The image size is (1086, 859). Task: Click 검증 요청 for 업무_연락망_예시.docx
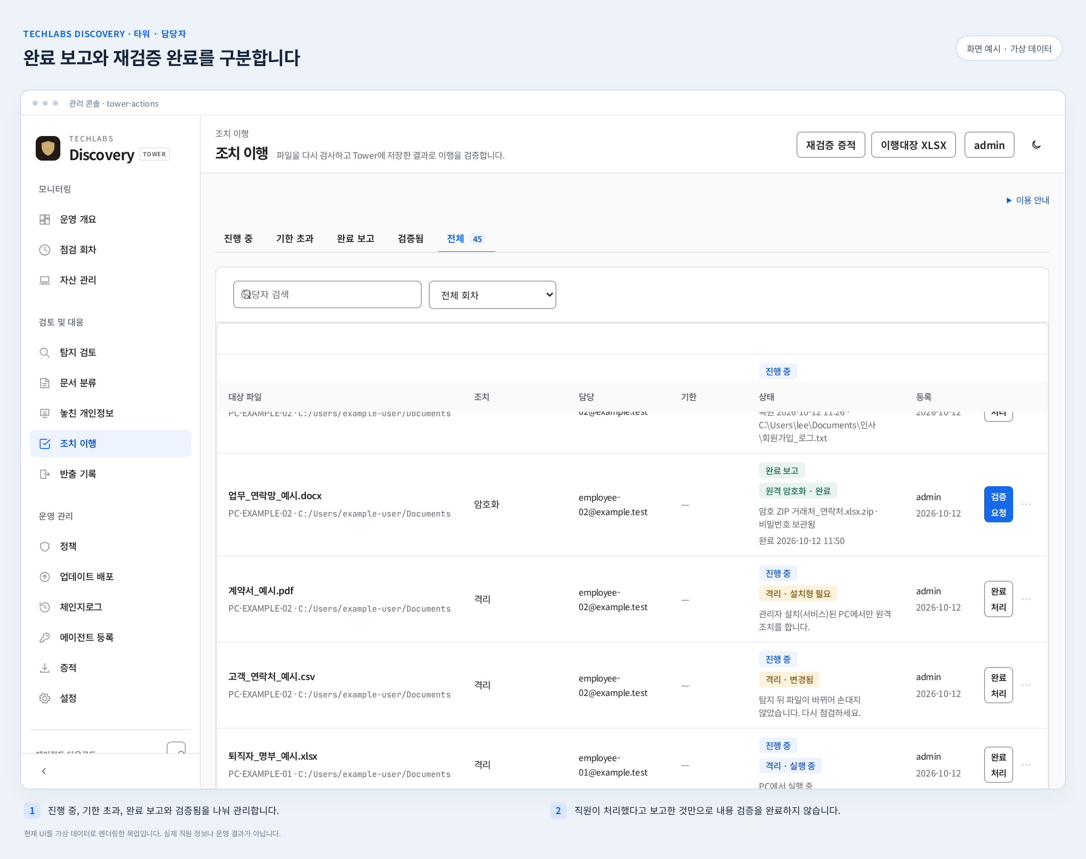pyautogui.click(x=998, y=504)
